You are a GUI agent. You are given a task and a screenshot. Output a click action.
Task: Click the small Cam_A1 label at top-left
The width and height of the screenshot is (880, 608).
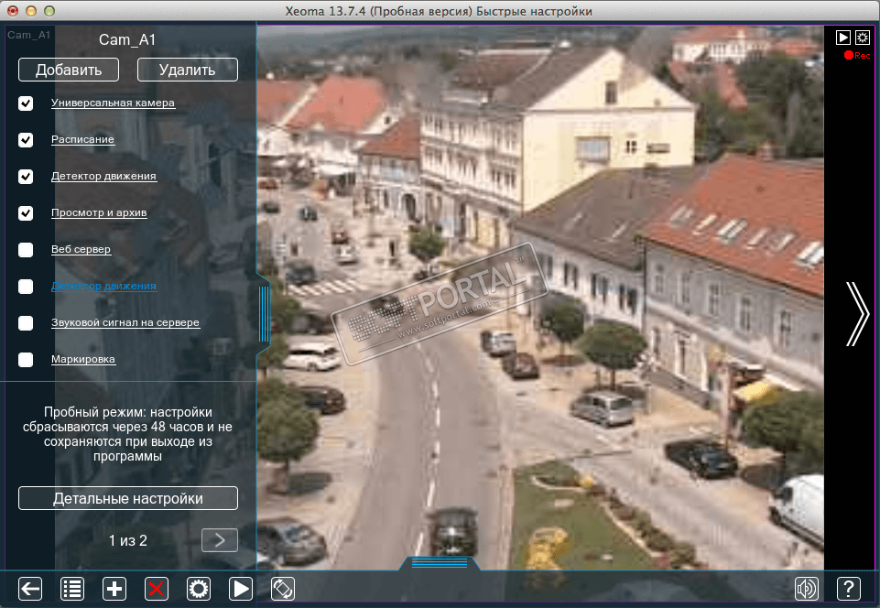pyautogui.click(x=28, y=35)
